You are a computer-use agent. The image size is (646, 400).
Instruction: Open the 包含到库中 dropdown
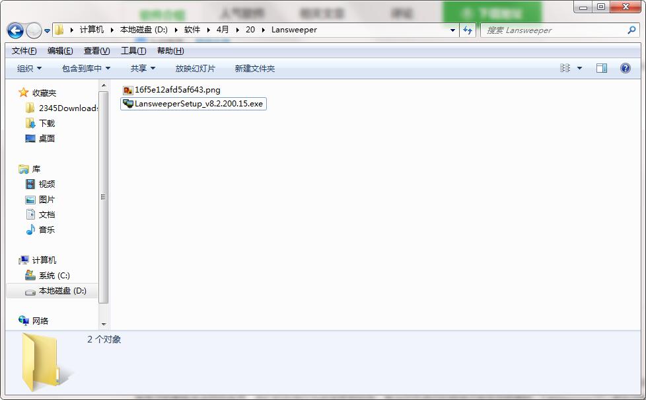click(86, 69)
